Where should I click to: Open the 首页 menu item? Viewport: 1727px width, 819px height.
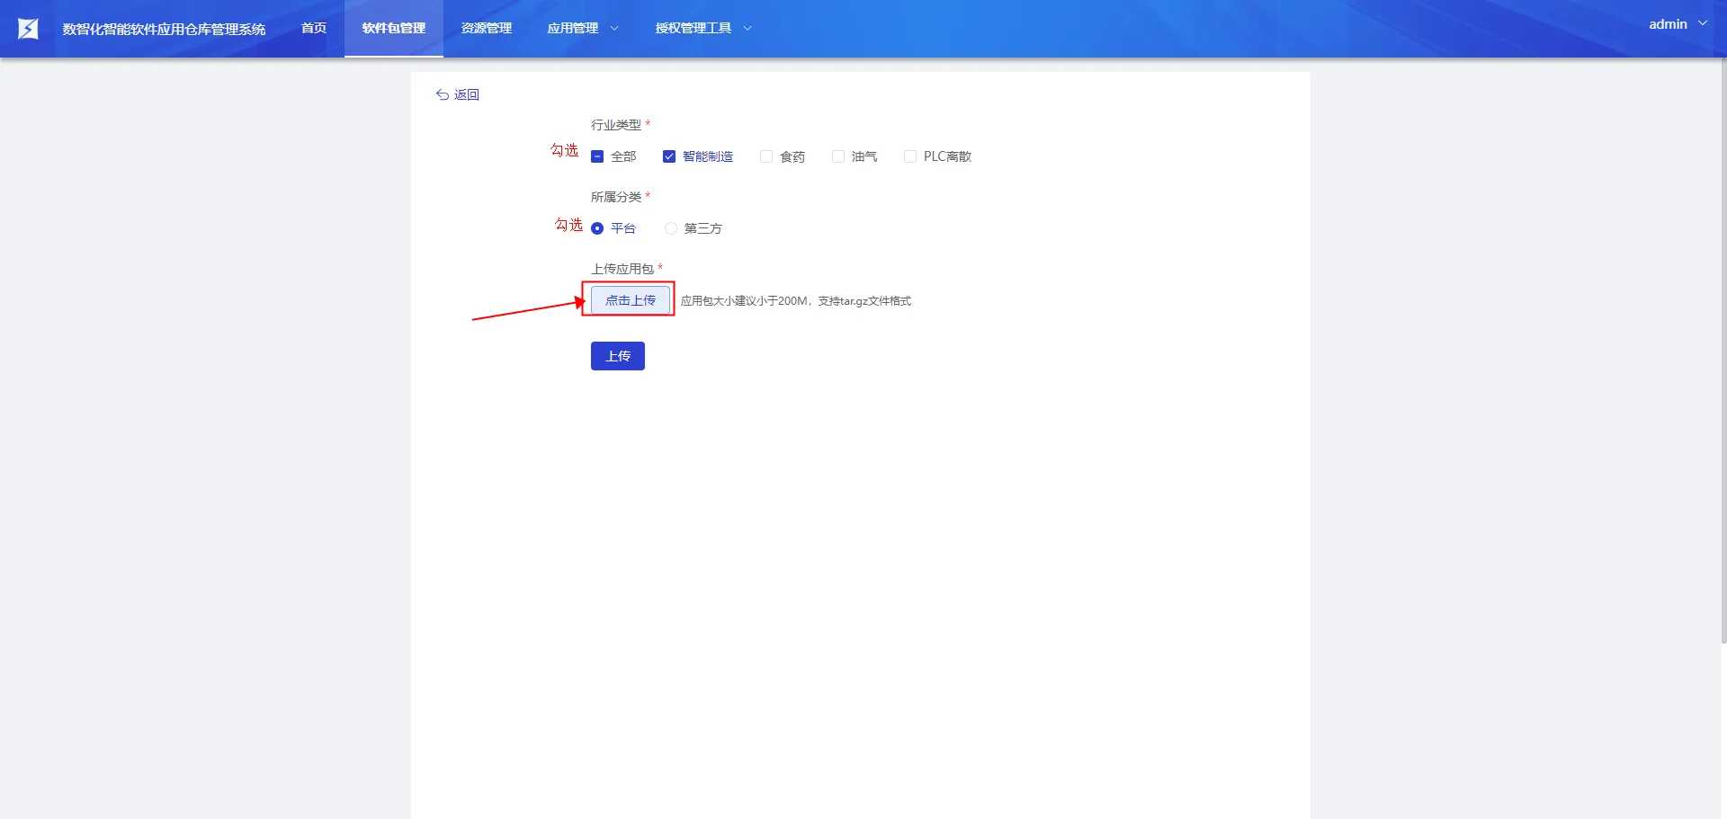point(314,29)
